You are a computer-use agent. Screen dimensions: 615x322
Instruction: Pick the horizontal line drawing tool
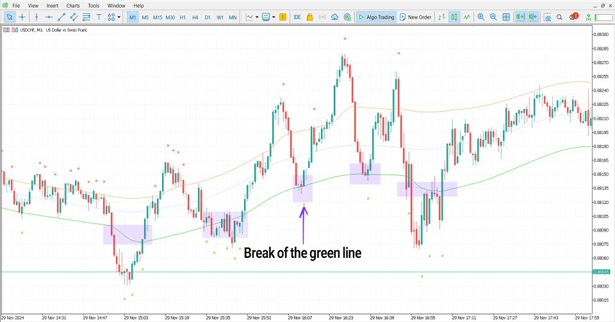(49, 17)
